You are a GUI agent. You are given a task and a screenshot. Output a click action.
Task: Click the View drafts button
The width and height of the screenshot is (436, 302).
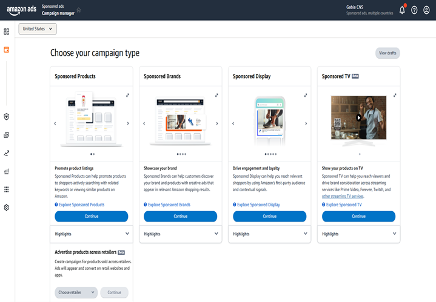(387, 53)
